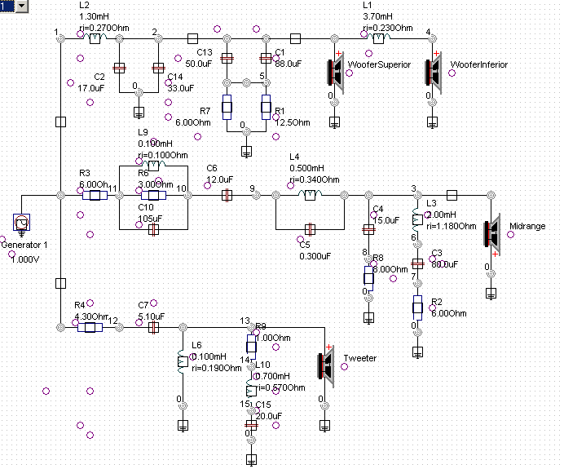Select resistor R2 6.00Ohm symbol
This screenshot has height=469, width=564.
click(417, 308)
